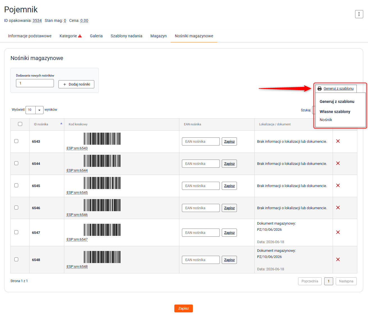
Task: Open the Wyświetl results-per-page dropdown
Action: pyautogui.click(x=34, y=110)
